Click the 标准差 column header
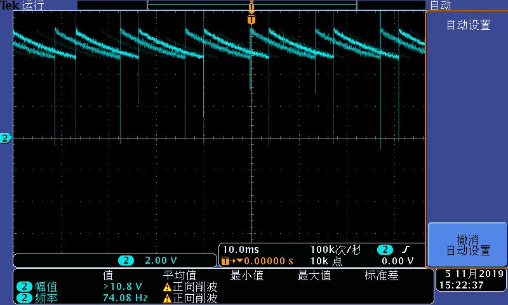 382,276
